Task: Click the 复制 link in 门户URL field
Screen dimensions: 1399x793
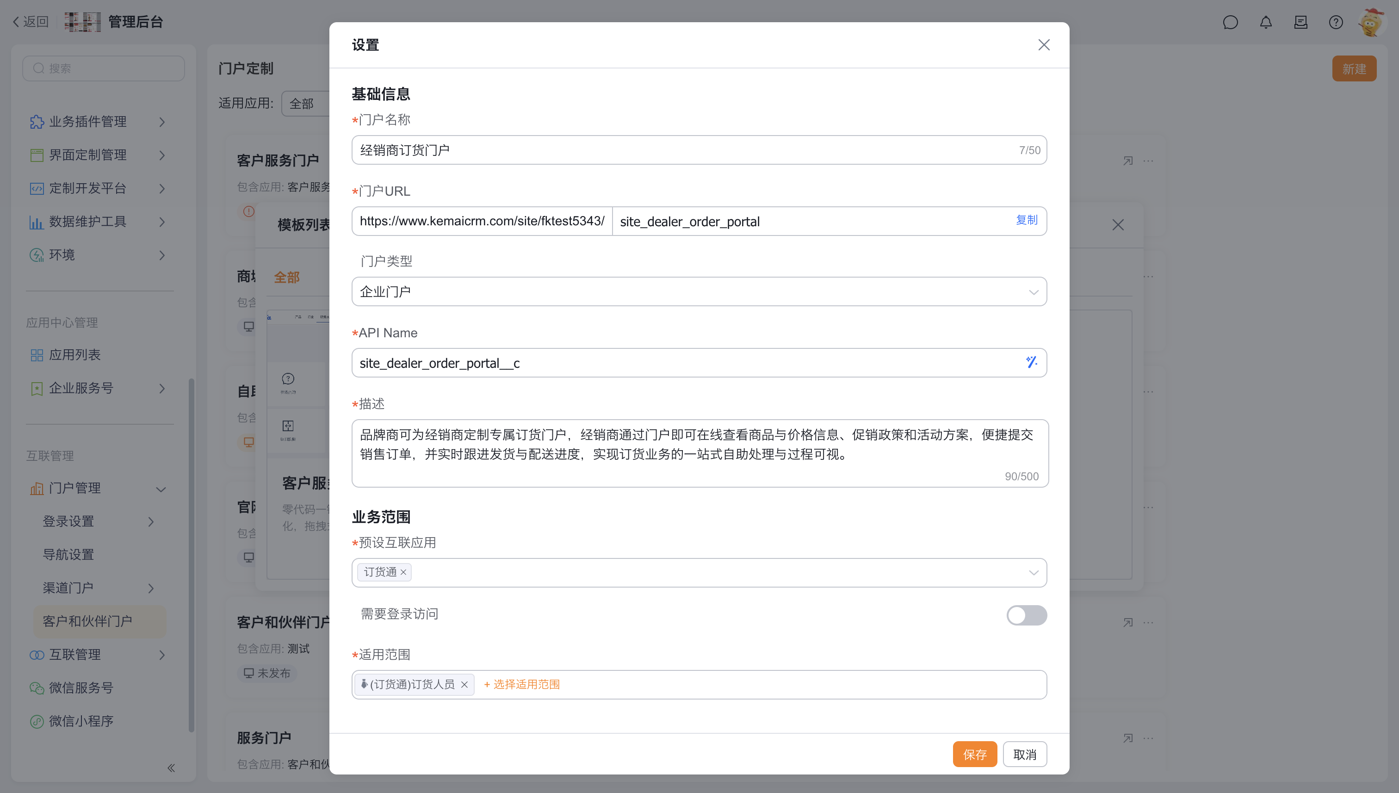Action: coord(1027,220)
